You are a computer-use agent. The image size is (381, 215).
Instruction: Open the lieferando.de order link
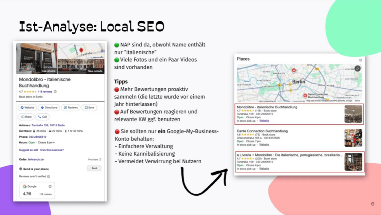click(36, 159)
